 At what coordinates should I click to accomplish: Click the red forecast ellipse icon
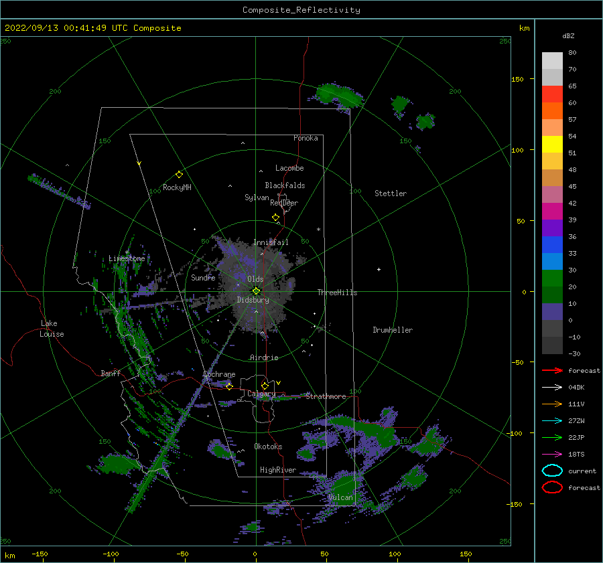click(552, 487)
